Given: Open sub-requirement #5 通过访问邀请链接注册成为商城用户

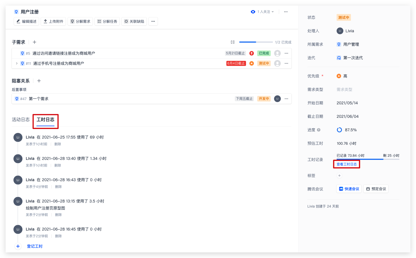Looking at the screenshot, I should coord(64,53).
